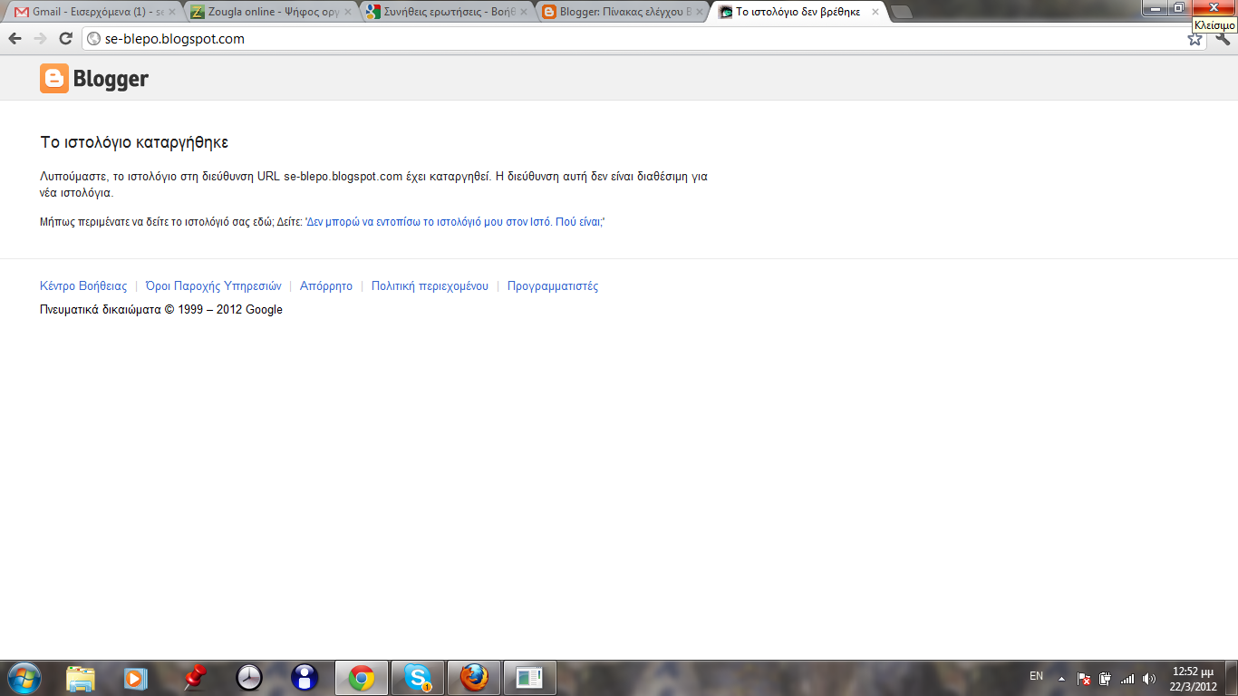
Task: Open a new tab with the new-tab button
Action: point(902,12)
